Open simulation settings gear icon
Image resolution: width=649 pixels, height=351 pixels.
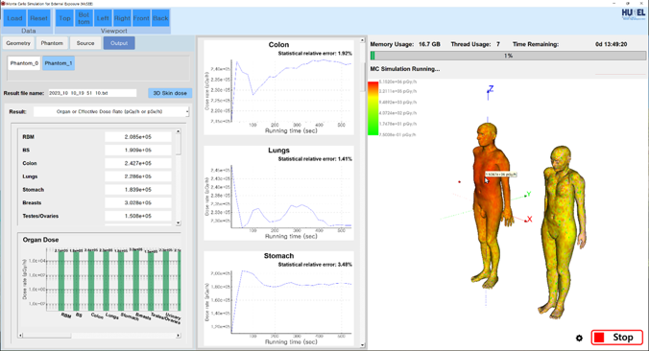(x=579, y=339)
